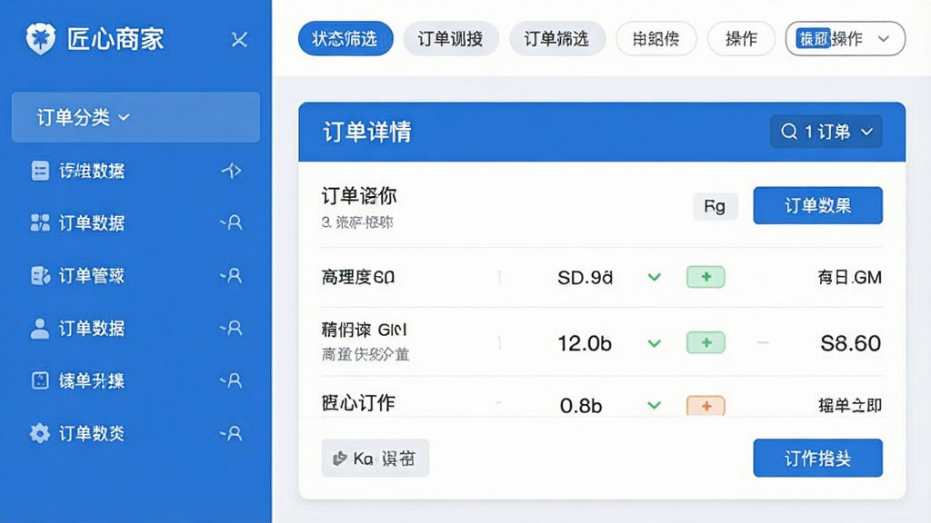Expand the green chevron next to 0.8b
931x523 pixels.
655,406
